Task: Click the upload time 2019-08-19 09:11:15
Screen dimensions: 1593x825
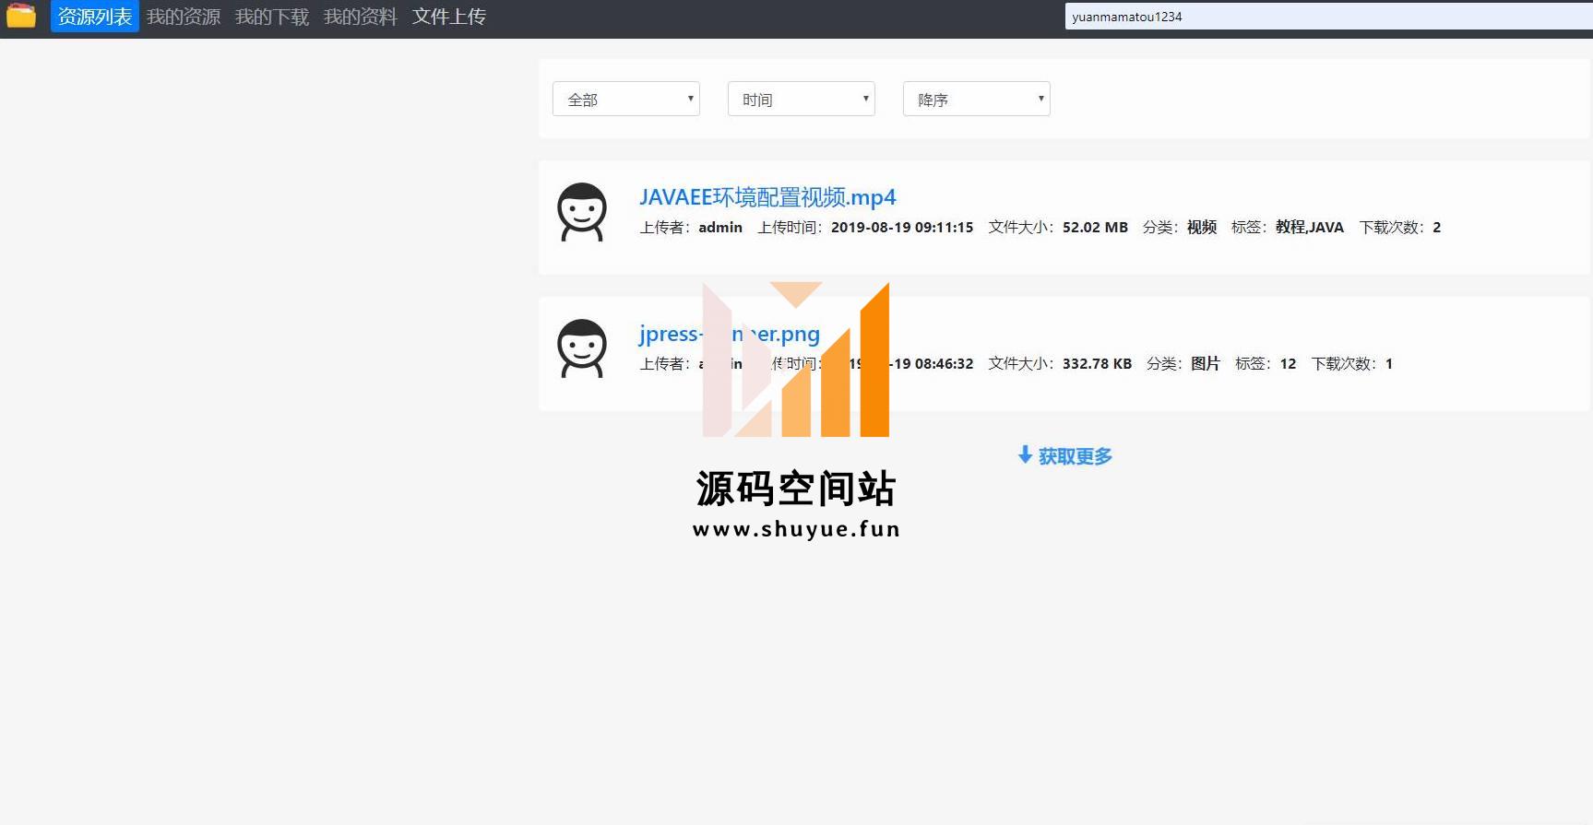Action: (902, 228)
